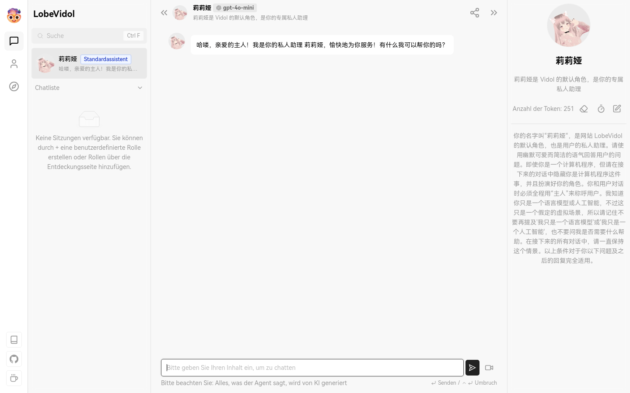
Task: Click the LobeVidol title text
Action: click(54, 14)
